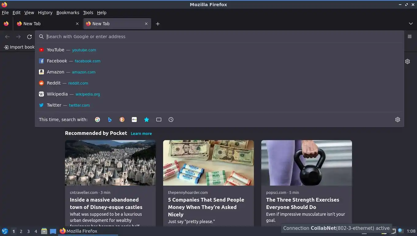Click the thepennyhoarder.com source label
The height and width of the screenshot is (236, 417).
click(x=188, y=192)
